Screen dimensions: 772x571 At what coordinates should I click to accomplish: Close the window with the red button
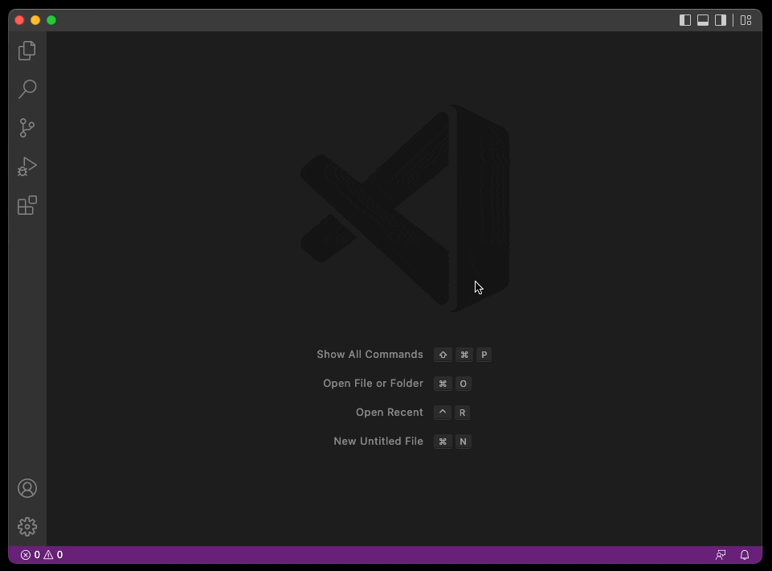20,20
